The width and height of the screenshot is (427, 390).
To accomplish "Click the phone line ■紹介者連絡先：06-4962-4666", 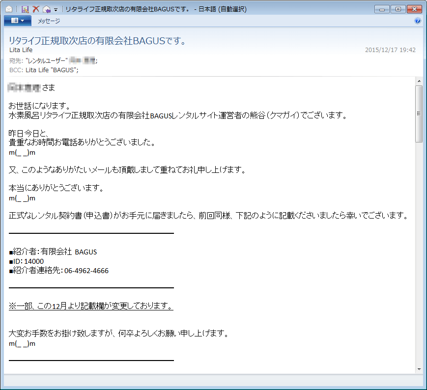I will [59, 271].
